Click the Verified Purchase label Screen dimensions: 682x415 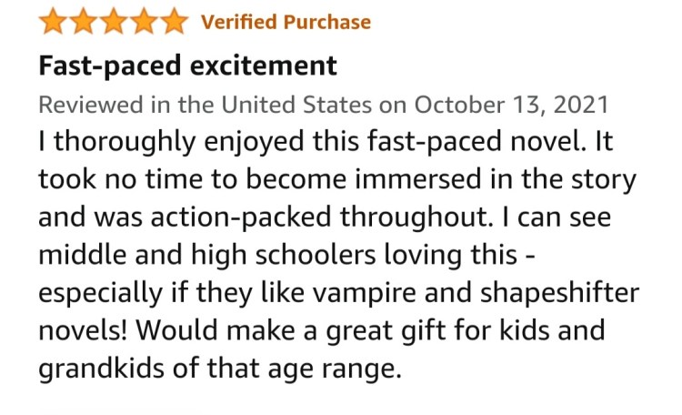[x=286, y=22]
